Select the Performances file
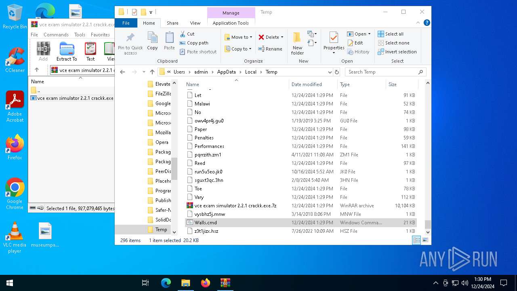Image resolution: width=517 pixels, height=291 pixels. click(x=301, y=146)
